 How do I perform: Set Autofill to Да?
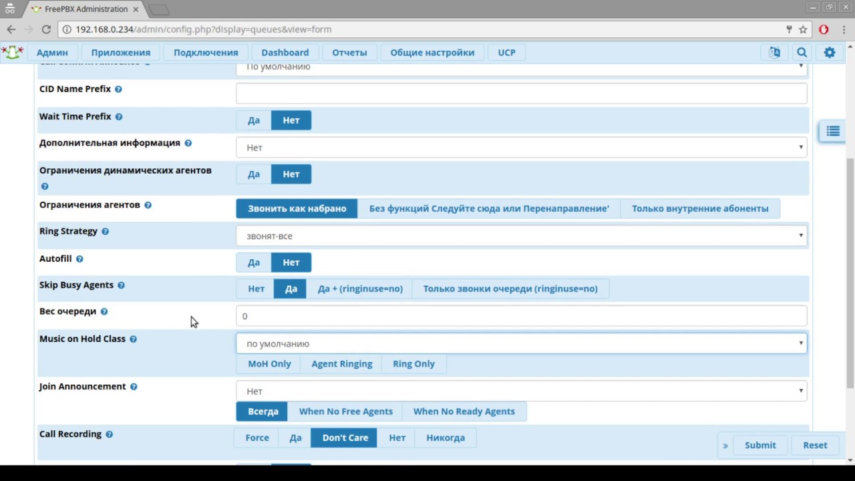pos(254,263)
